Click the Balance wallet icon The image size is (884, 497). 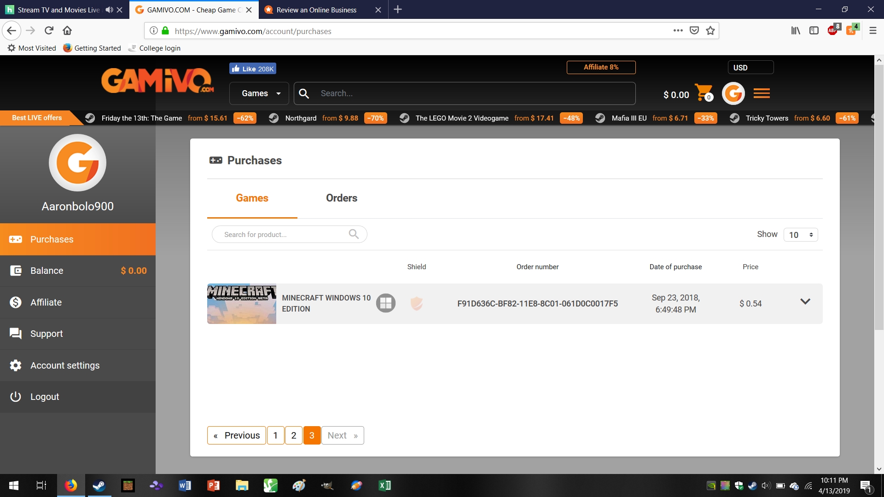(16, 271)
